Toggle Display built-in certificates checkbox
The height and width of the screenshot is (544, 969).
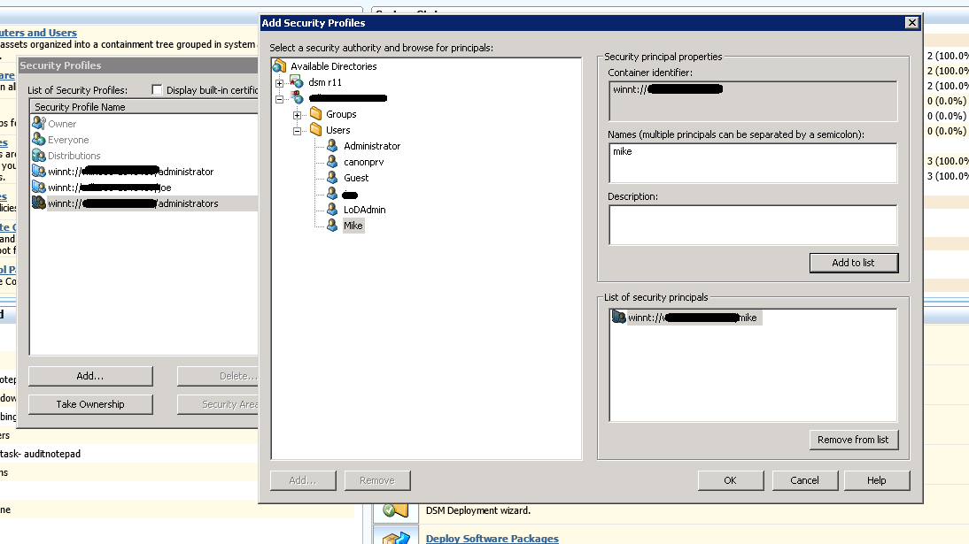[157, 90]
